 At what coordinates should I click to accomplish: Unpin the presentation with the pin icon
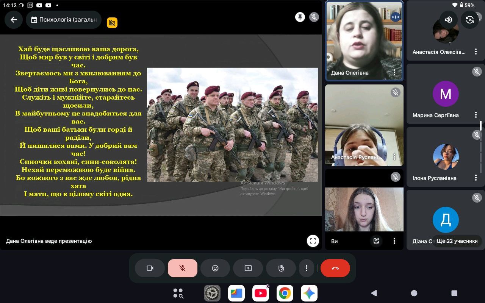click(300, 17)
